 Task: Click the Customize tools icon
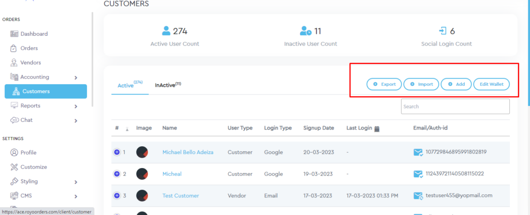[14, 167]
